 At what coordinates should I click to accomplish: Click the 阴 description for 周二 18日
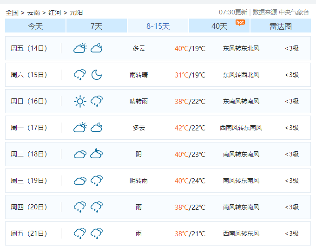point(138,154)
